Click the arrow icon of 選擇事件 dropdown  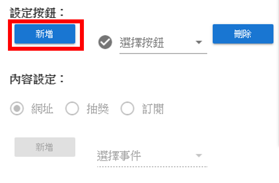coord(199,156)
